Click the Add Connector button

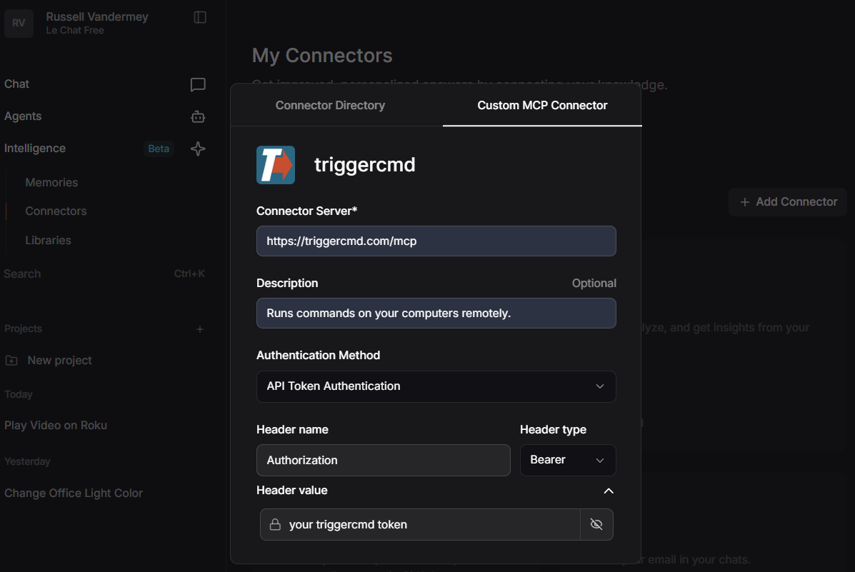coord(788,202)
